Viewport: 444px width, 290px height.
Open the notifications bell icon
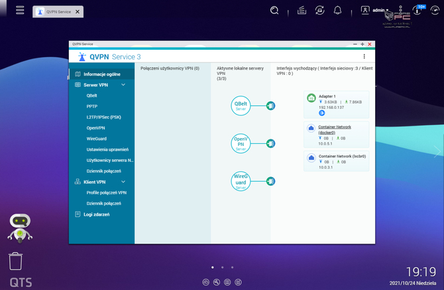pos(337,11)
